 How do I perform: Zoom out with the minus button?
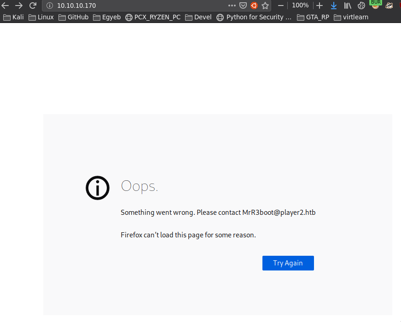click(280, 6)
